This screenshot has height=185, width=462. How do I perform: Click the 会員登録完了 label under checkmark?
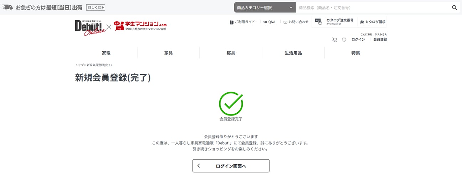coord(231,119)
